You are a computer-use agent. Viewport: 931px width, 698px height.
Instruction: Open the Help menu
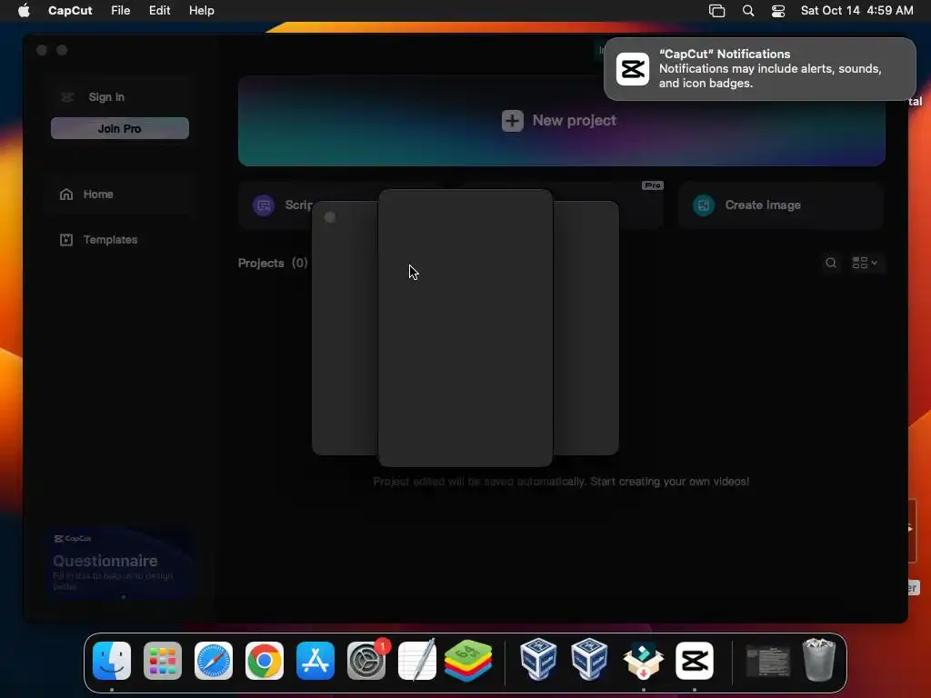201,11
